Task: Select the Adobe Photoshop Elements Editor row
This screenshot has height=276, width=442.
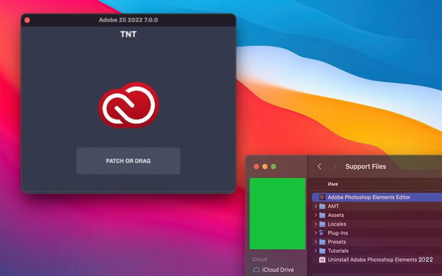Action: pos(377,197)
